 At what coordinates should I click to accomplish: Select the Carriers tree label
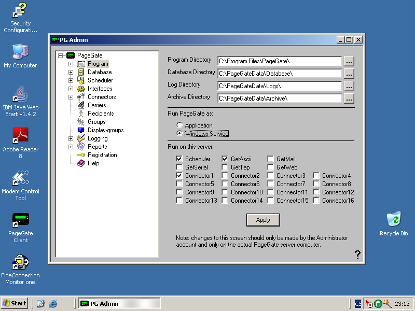tap(97, 105)
